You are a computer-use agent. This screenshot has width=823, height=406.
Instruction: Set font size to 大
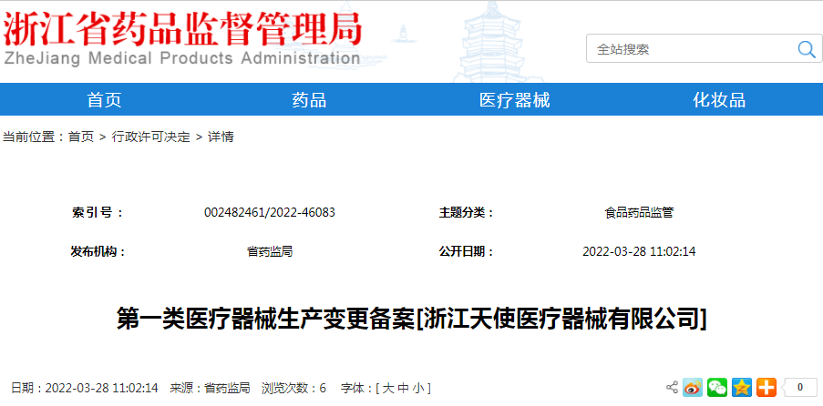[x=388, y=389]
